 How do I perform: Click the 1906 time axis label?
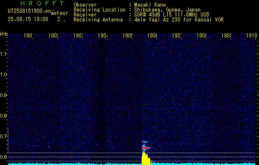152,35
